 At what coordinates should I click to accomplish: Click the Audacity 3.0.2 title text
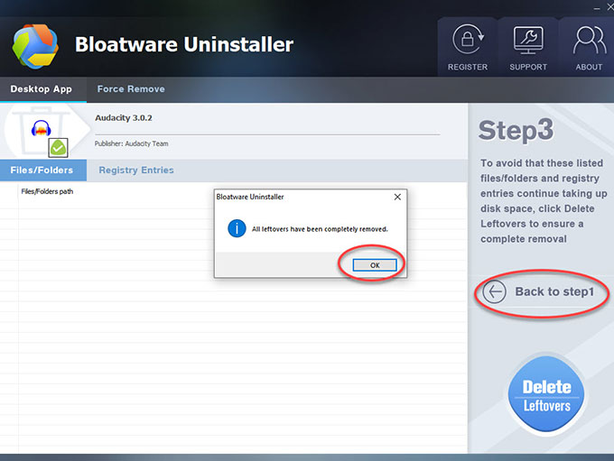(x=124, y=118)
